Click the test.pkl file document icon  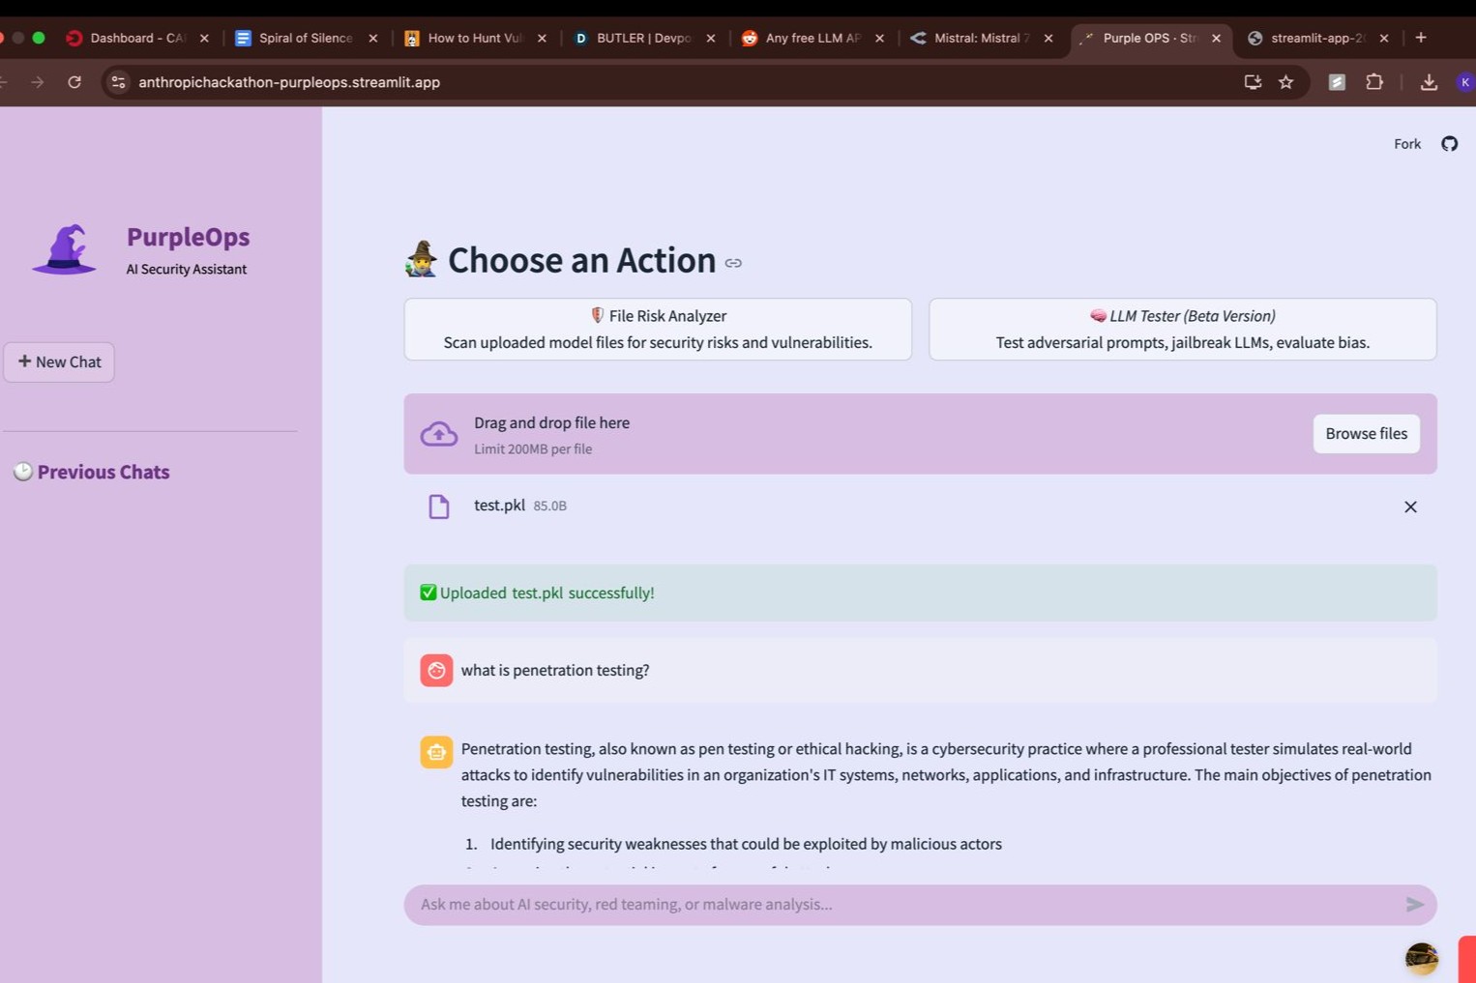tap(439, 506)
